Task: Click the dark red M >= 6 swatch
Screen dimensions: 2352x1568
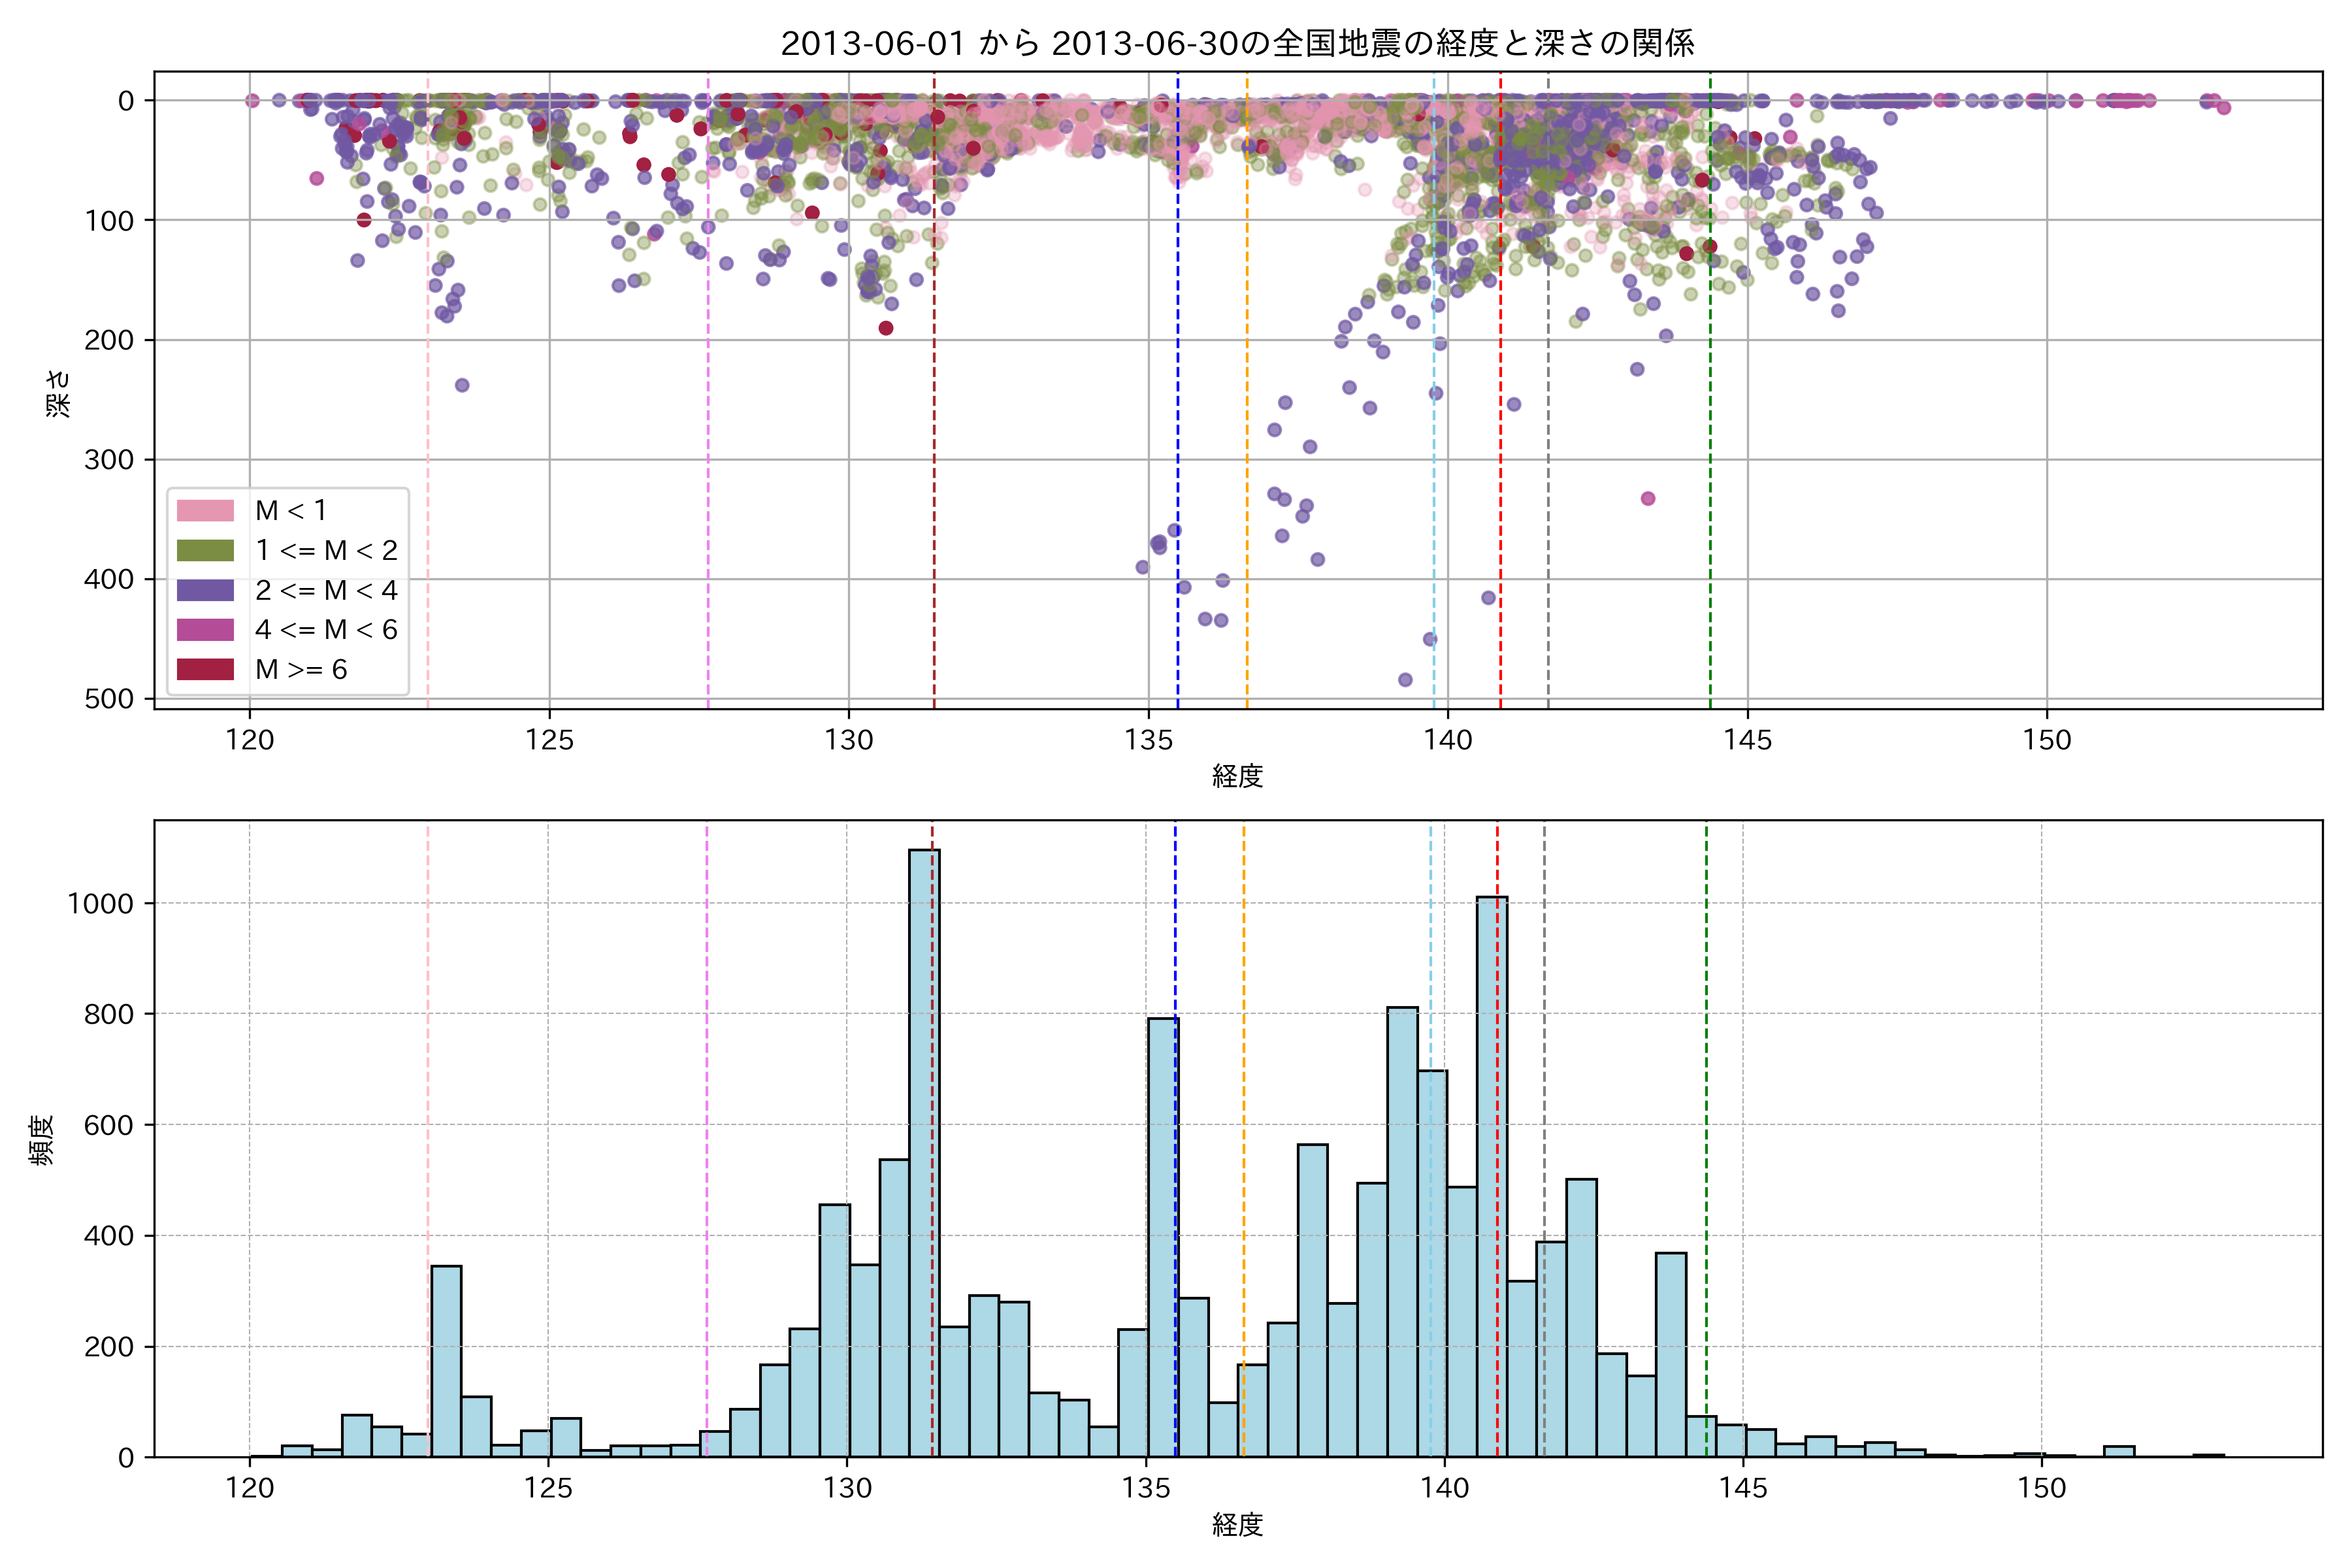Action: (205, 669)
